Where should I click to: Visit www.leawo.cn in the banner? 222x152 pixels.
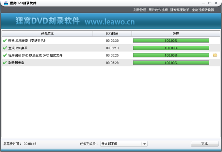(x=110, y=22)
